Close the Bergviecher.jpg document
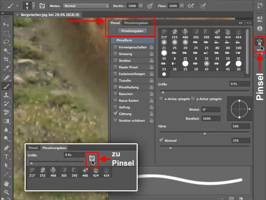Viewport: 266px width, 200px height. click(17, 15)
